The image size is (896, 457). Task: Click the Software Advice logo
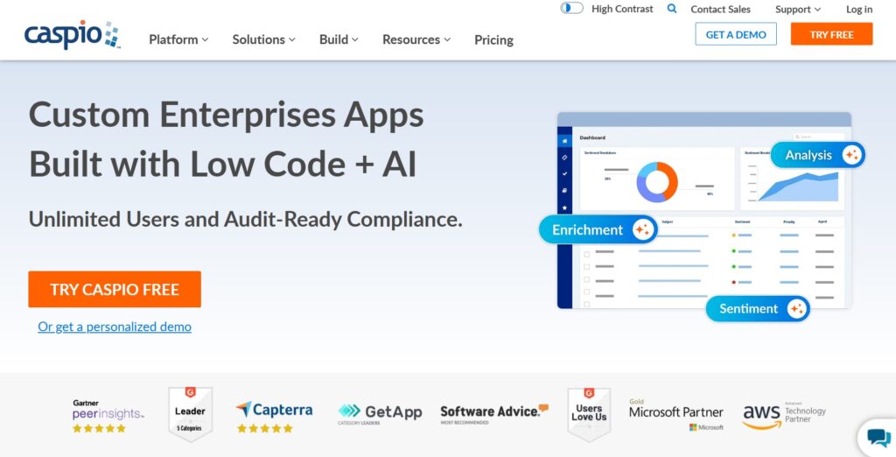(493, 413)
